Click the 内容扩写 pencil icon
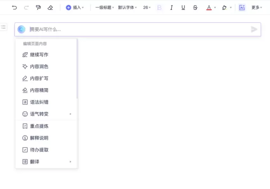Image resolution: width=270 pixels, height=189 pixels. 25,79
